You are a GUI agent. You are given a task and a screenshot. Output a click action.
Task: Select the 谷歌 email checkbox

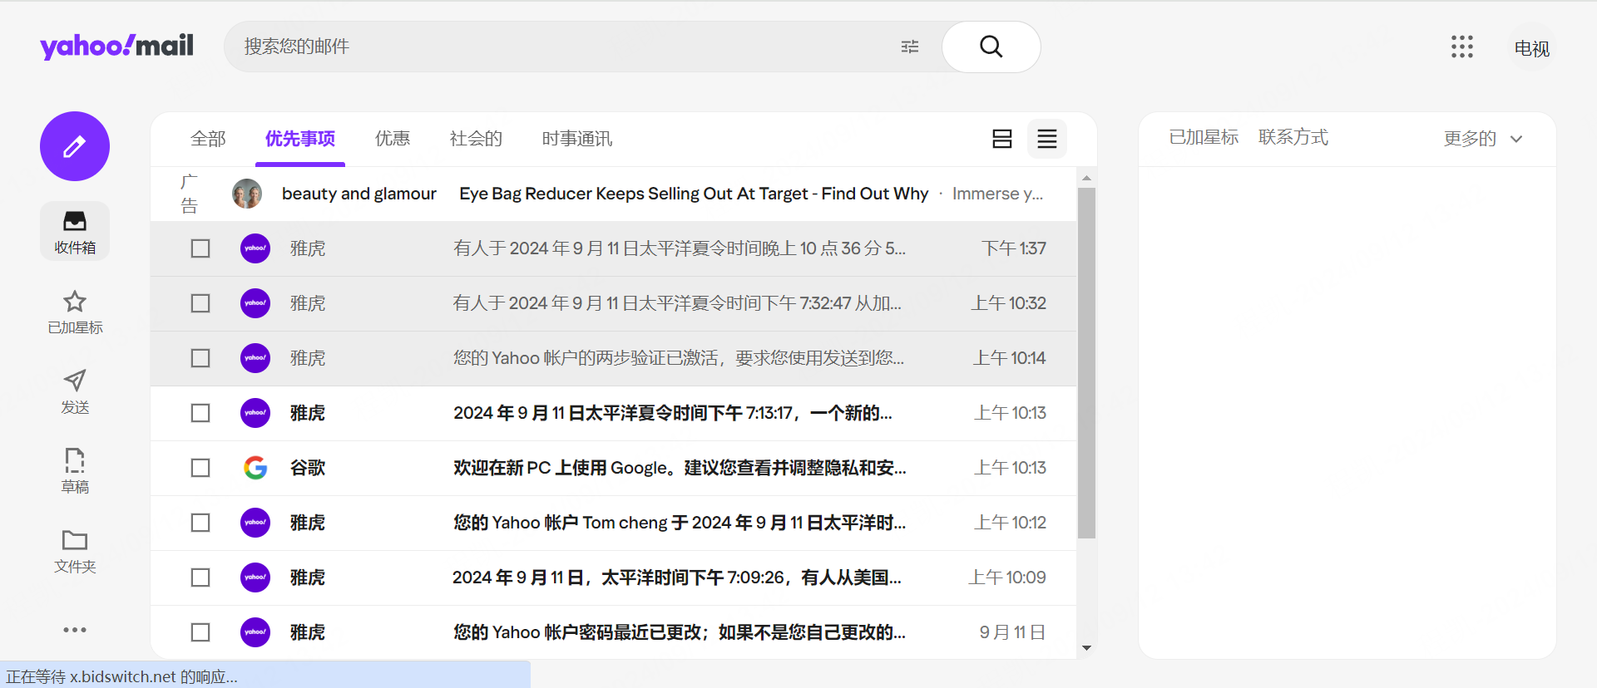pos(200,468)
